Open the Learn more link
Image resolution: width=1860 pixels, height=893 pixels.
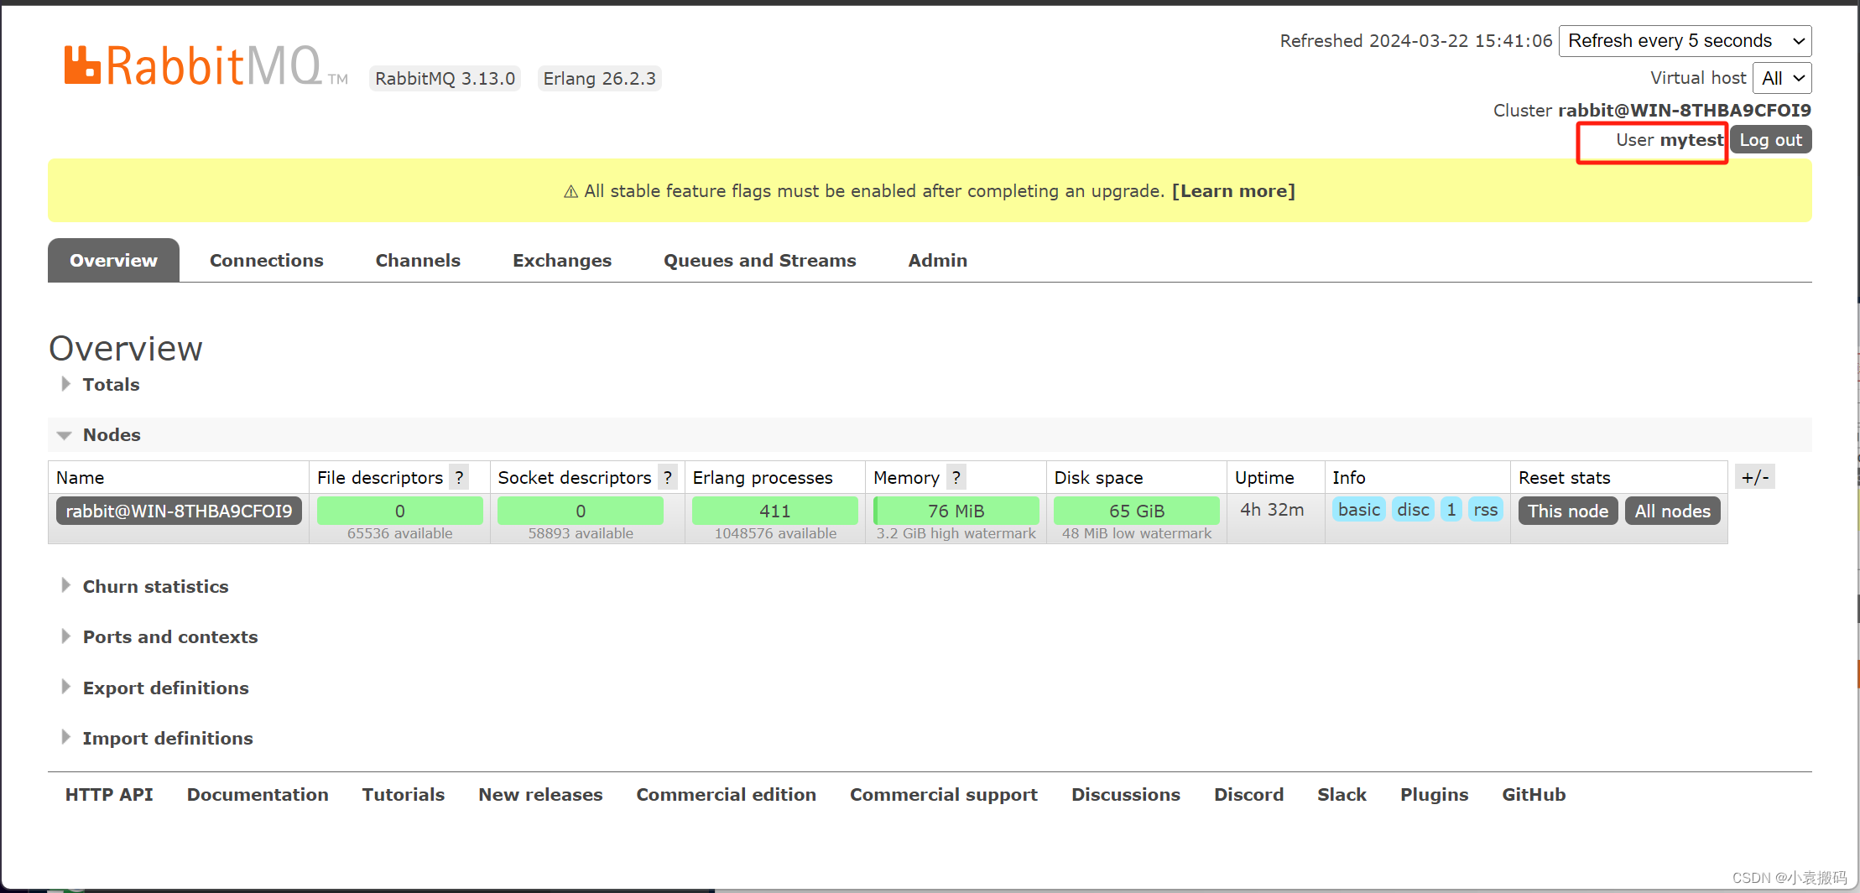point(1232,190)
